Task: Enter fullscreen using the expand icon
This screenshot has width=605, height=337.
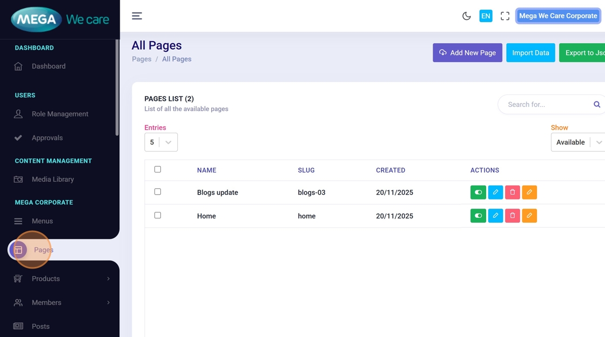Action: coord(505,16)
